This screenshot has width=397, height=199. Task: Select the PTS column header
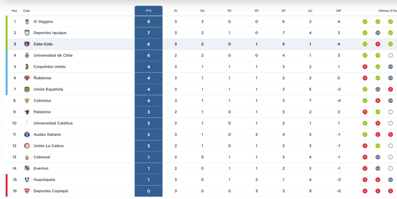coord(149,11)
